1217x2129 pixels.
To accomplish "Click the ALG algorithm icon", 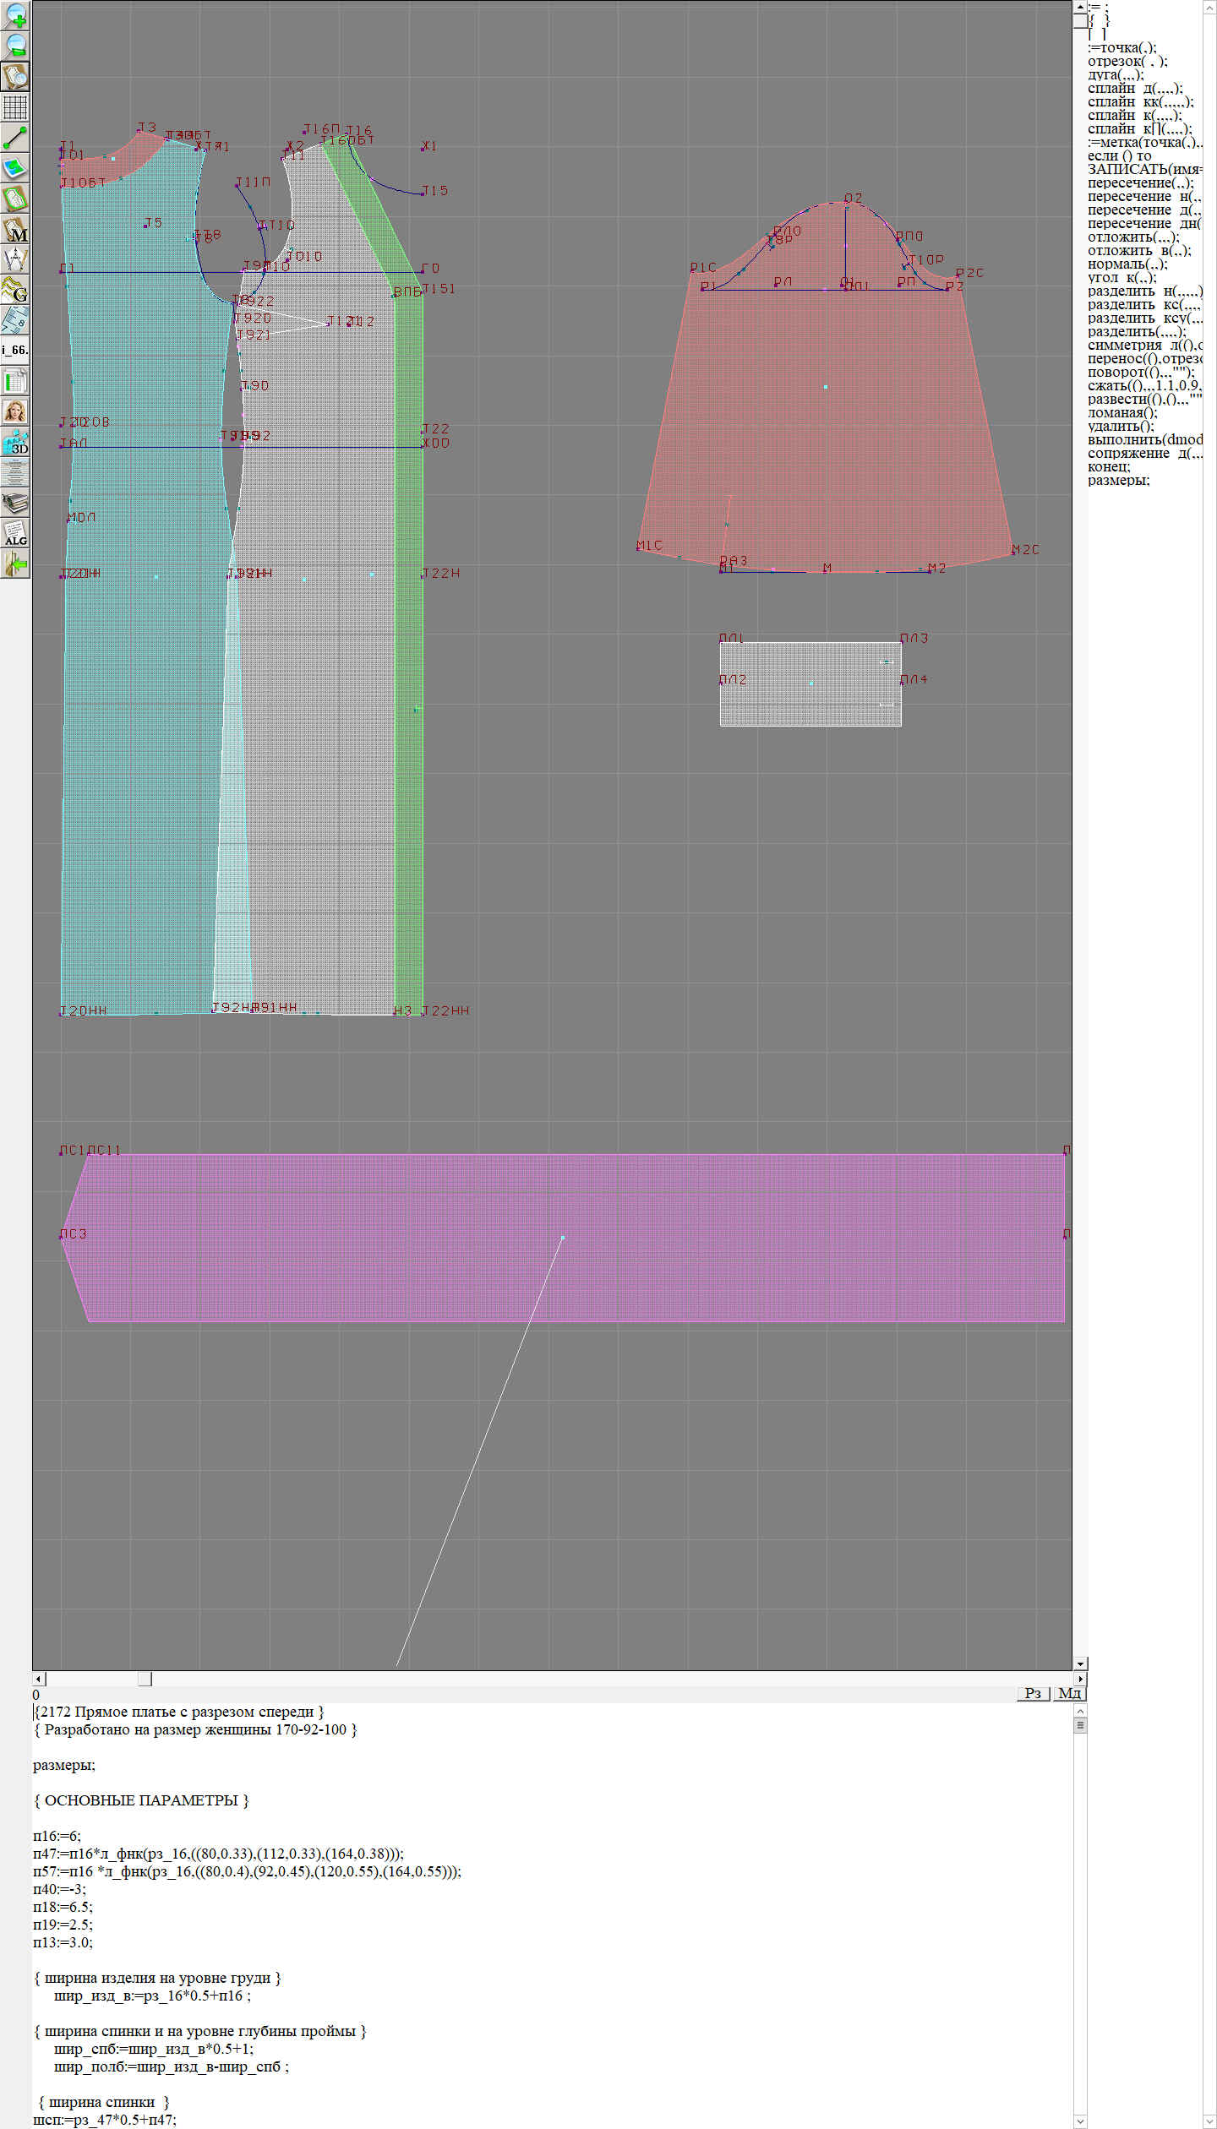I will (x=15, y=533).
